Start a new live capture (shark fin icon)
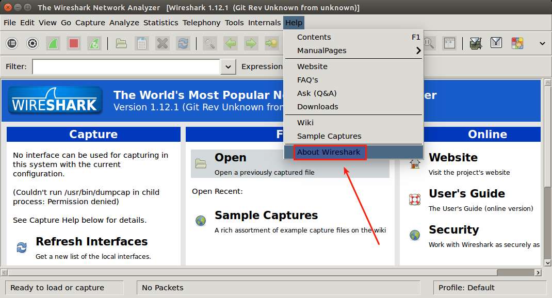This screenshot has height=298, width=552. coord(53,43)
